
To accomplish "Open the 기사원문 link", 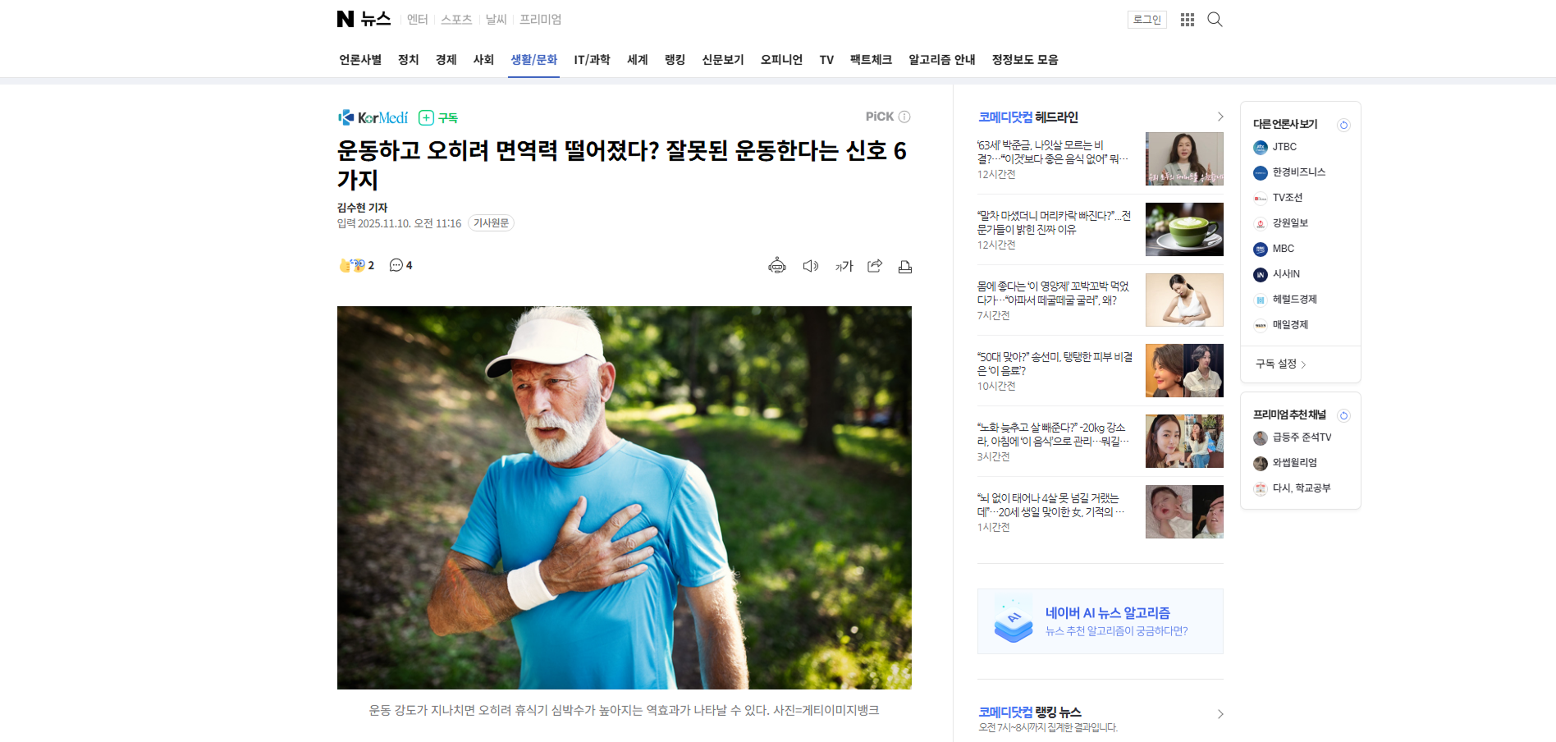I will pos(491,223).
